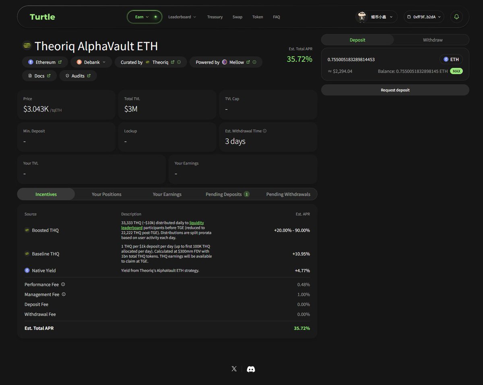This screenshot has width=483, height=385.
Task: Click info icon next to Management Fee
Action: coord(64,294)
